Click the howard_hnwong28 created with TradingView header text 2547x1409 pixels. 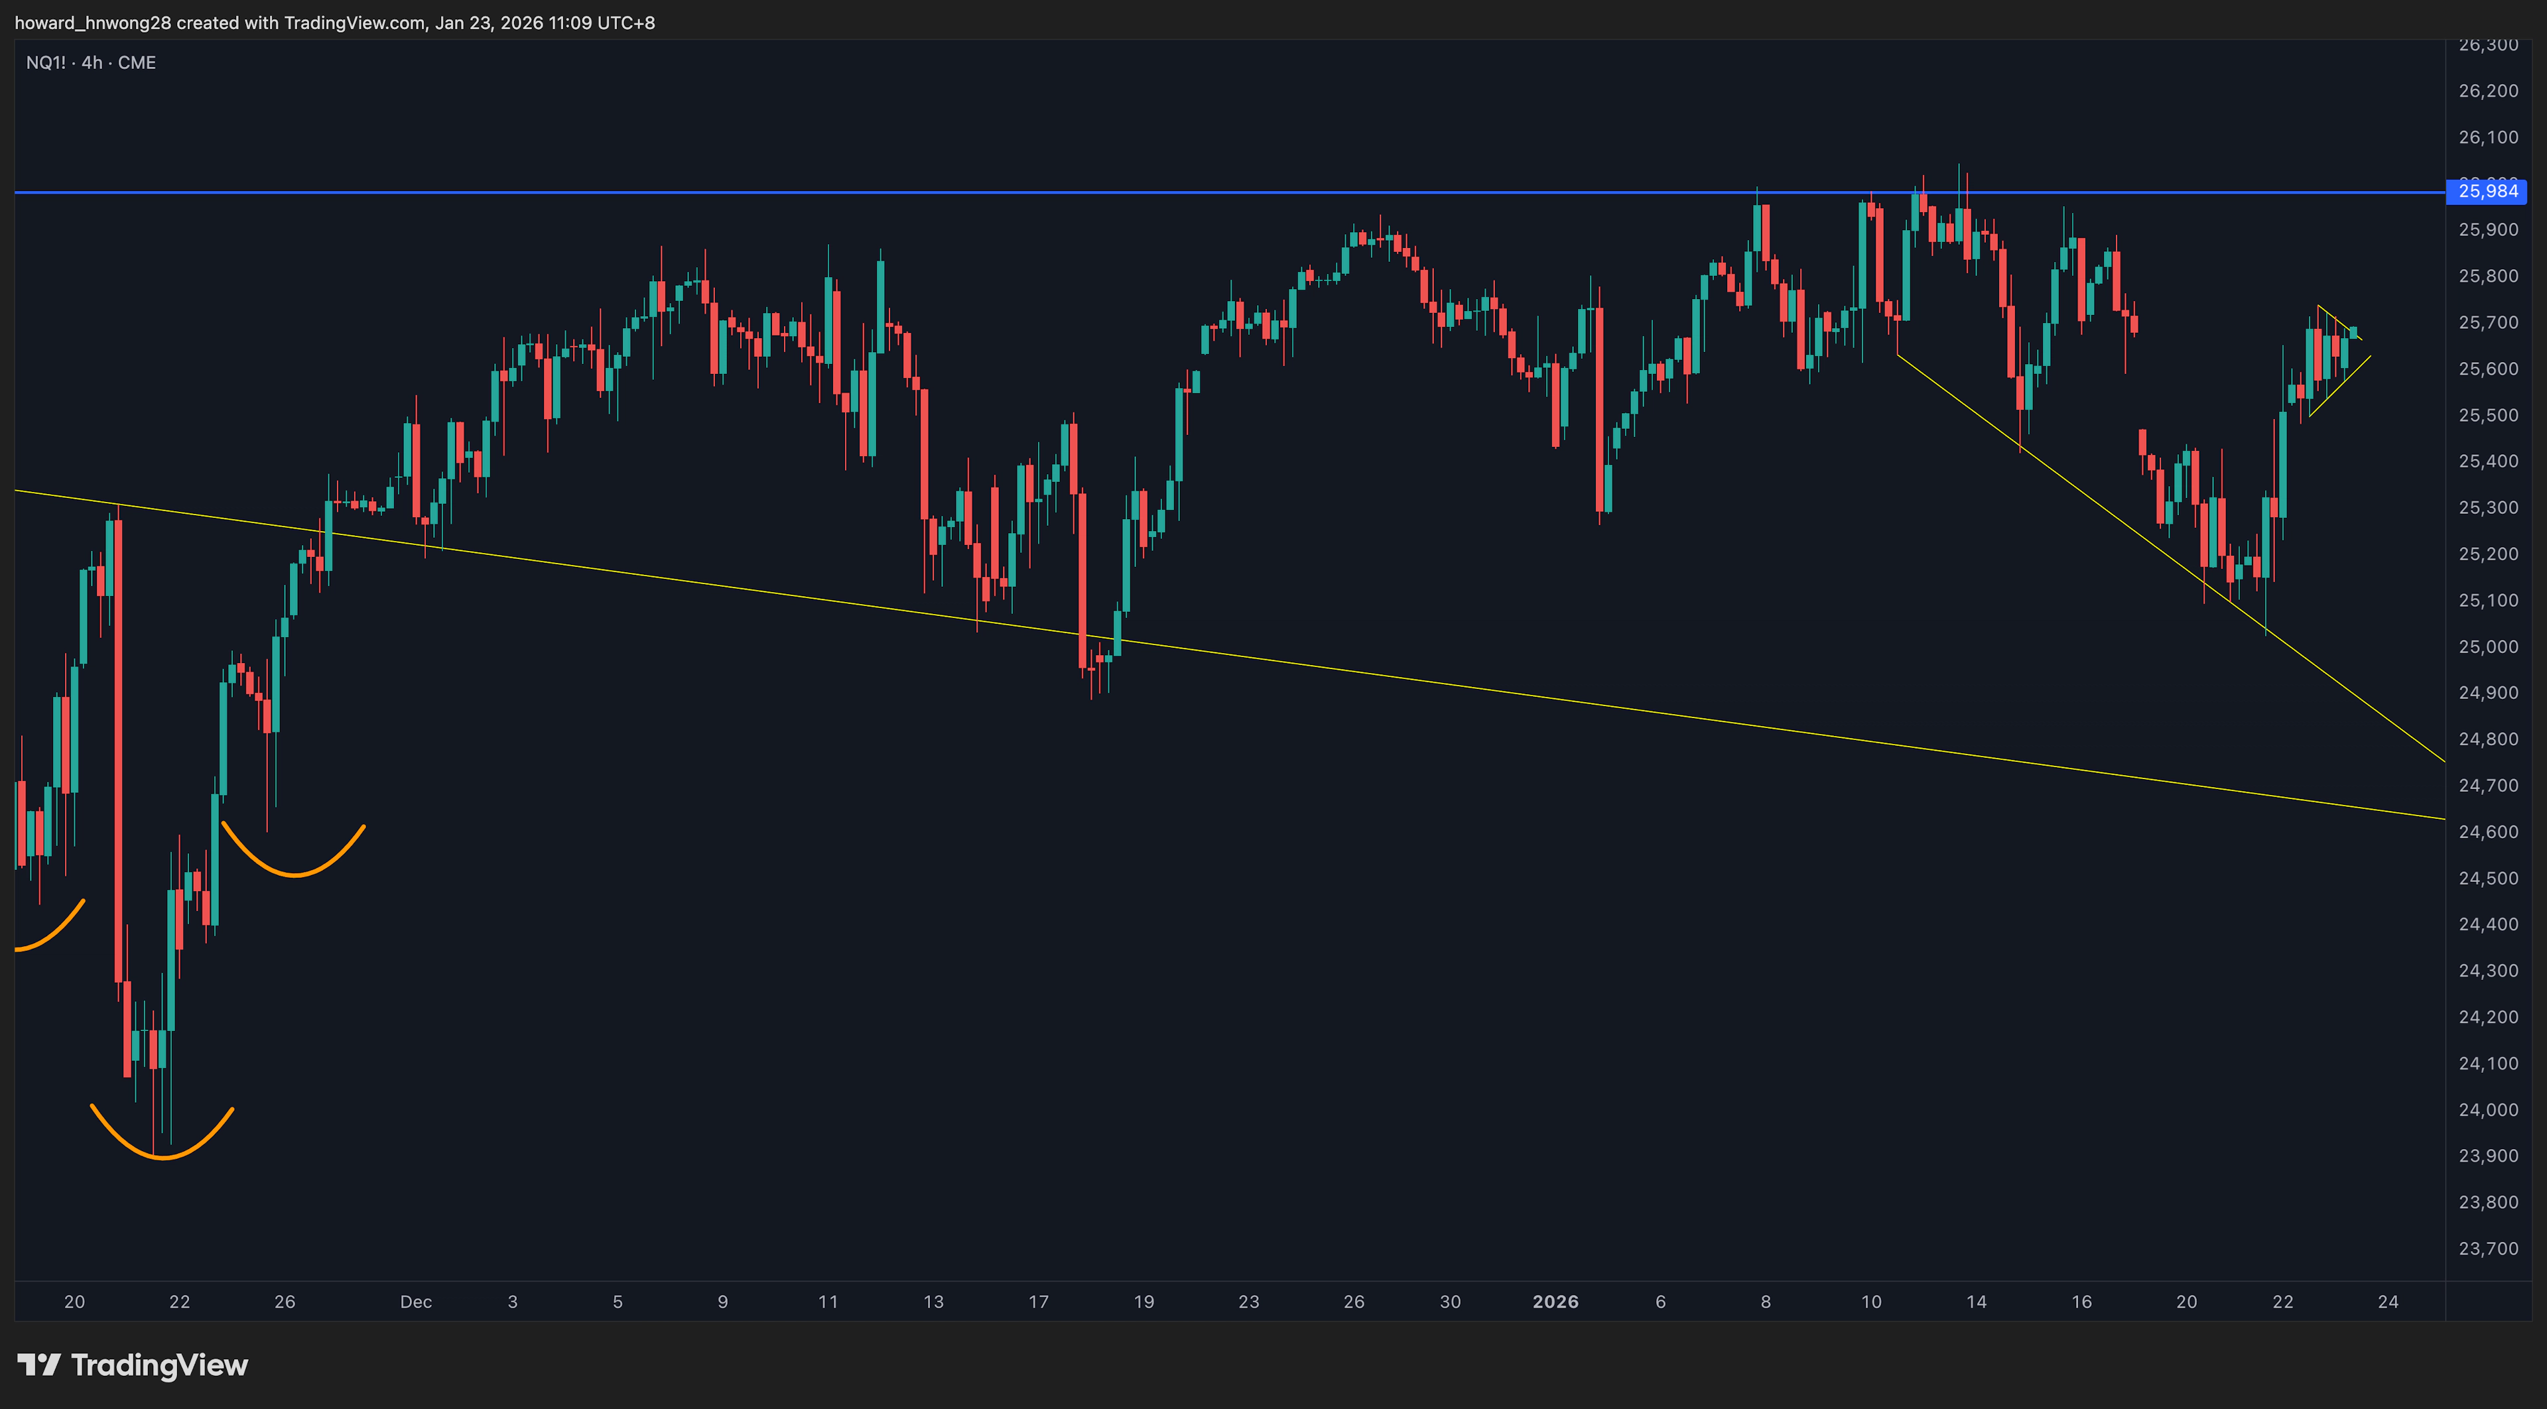[334, 22]
